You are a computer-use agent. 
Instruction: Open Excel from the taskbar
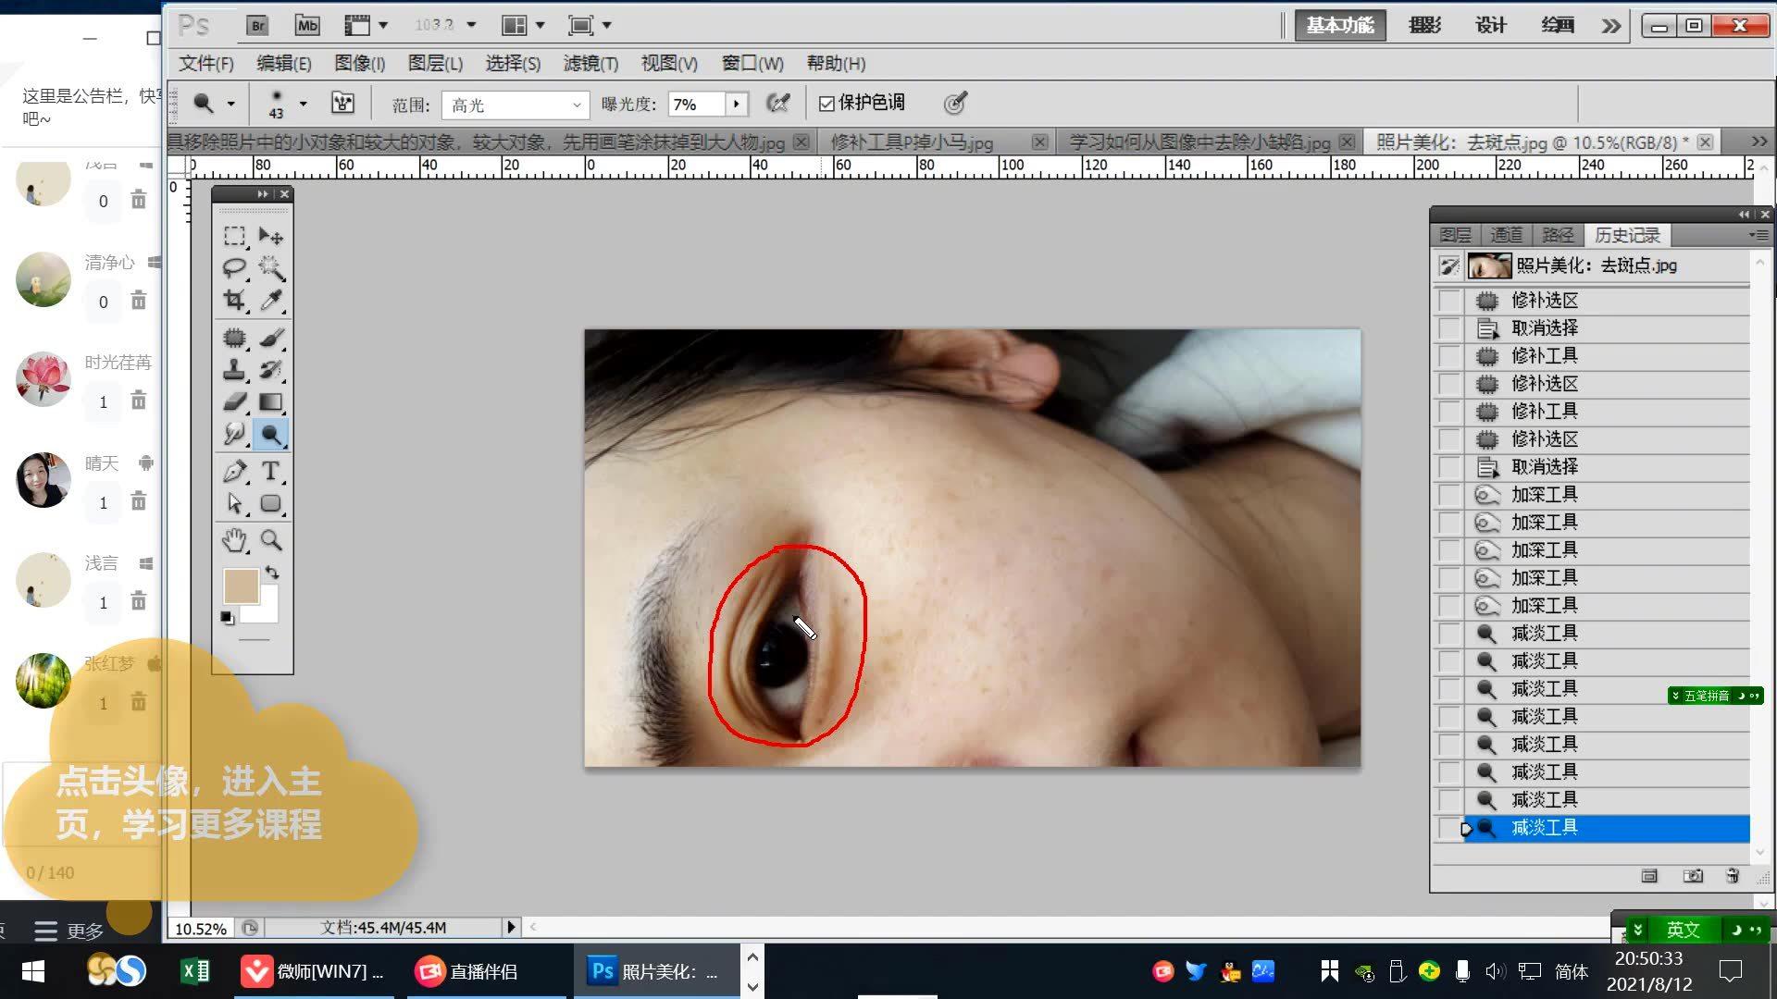coord(194,971)
